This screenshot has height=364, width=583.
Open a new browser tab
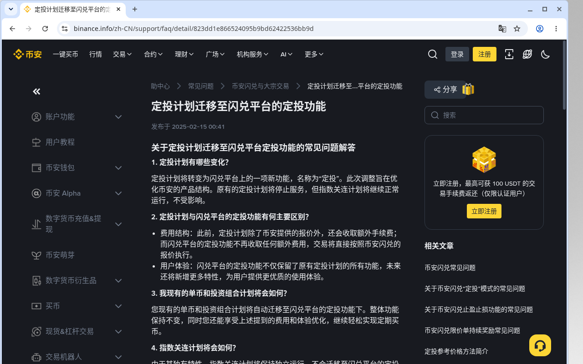[135, 9]
